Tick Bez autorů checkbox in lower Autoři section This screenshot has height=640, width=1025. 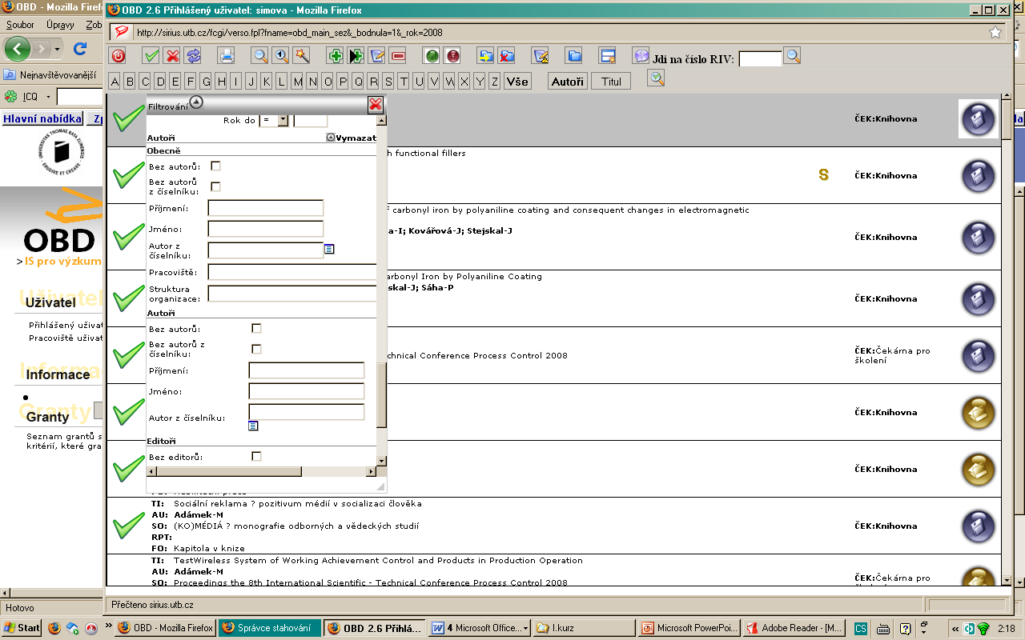tap(256, 329)
